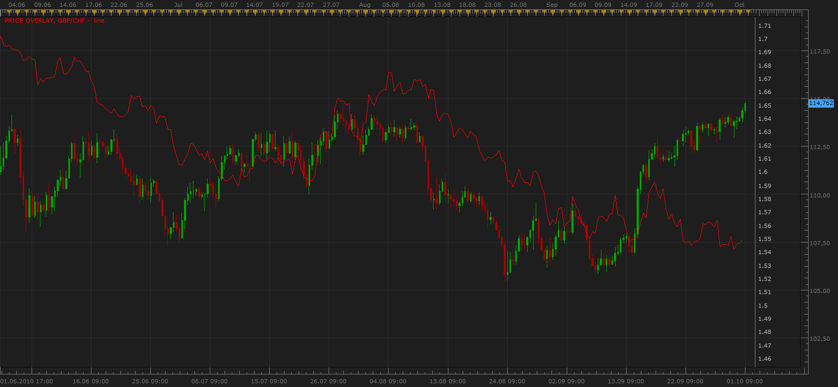Click the 'Sep' month label on upper date scale

pos(552,5)
